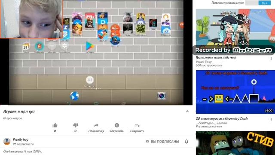Screen dimensions: 275x155
Task: Open the Выполняем ваши действия video title
Action: [x=216, y=57]
